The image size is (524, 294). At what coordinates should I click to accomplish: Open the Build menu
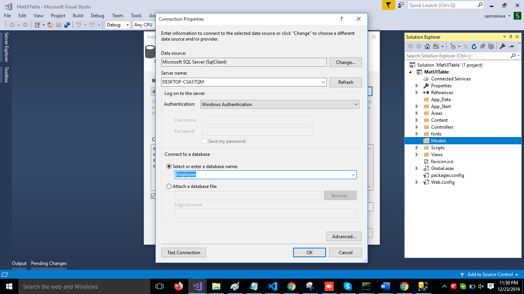(78, 16)
